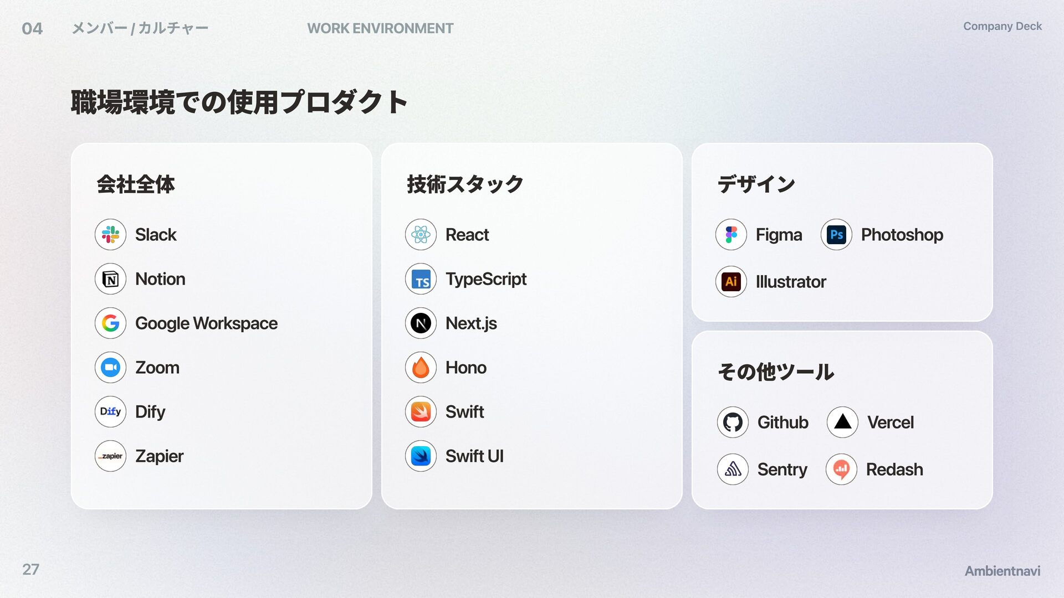The width and height of the screenshot is (1064, 598).
Task: Click the Notion logo icon
Action: (110, 279)
